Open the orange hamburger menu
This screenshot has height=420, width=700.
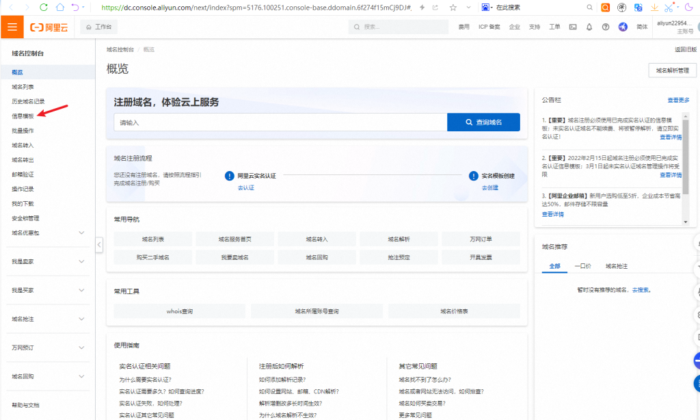(12, 27)
